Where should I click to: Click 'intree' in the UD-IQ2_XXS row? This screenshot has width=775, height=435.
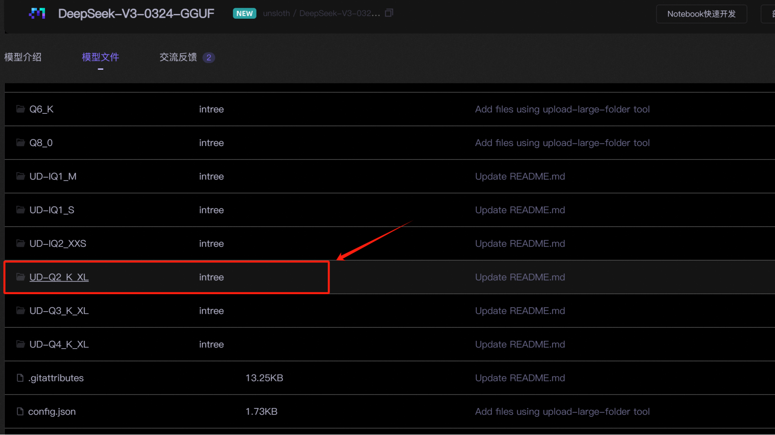point(211,243)
